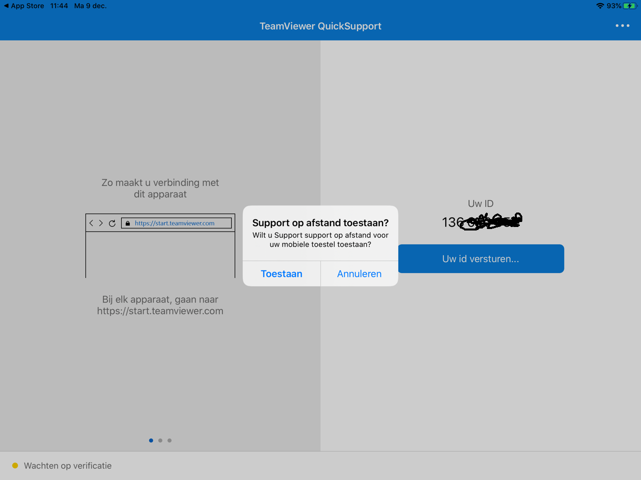641x480 pixels.
Task: Click the browser forward arrow in illustration
Action: 101,223
